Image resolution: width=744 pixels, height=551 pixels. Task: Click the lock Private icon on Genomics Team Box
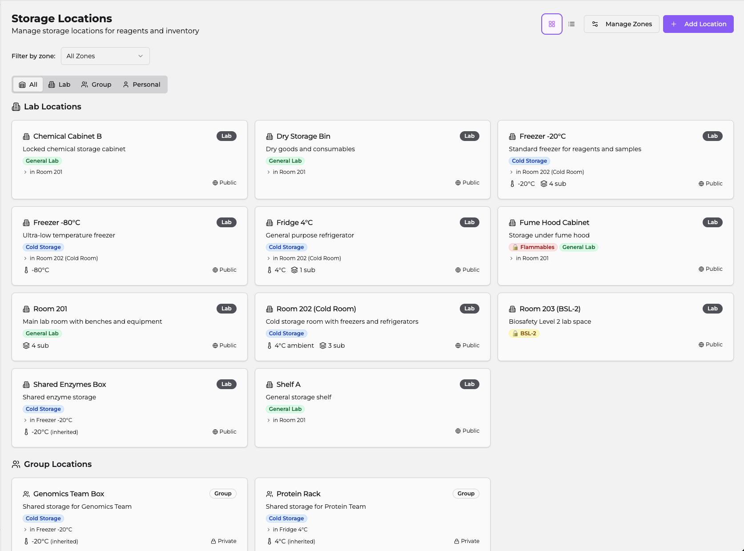pos(214,541)
